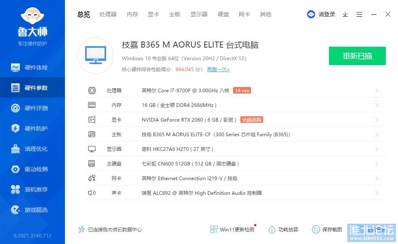The image size is (398, 244).
Task: Open downloads via the download arrow icon
Action: point(345,15)
